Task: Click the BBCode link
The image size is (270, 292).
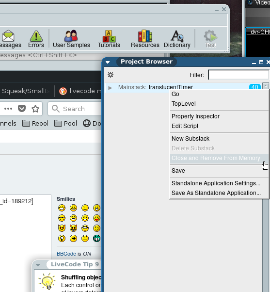Action: 66,254
